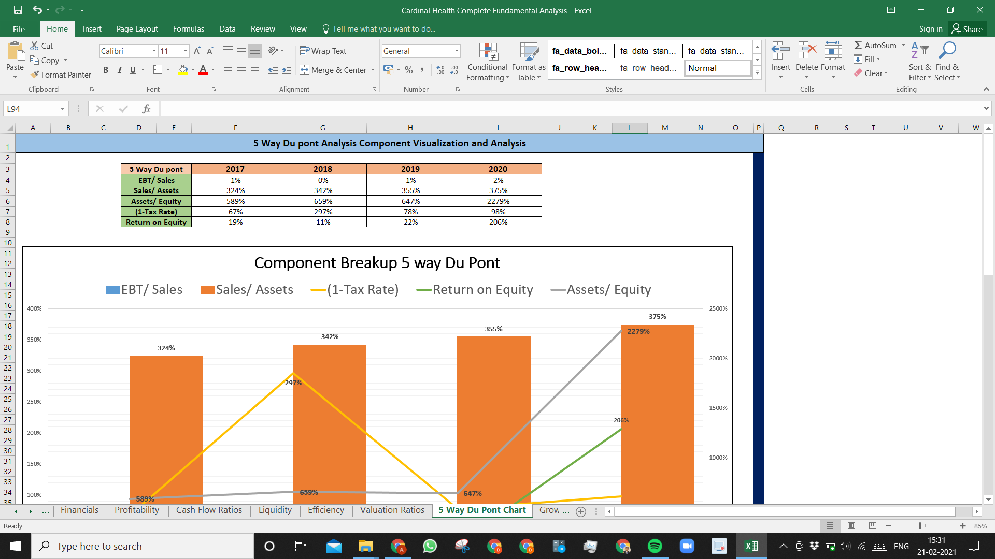Collapse the ribbon with caret arrow
The width and height of the screenshot is (995, 559).
coord(986,89)
